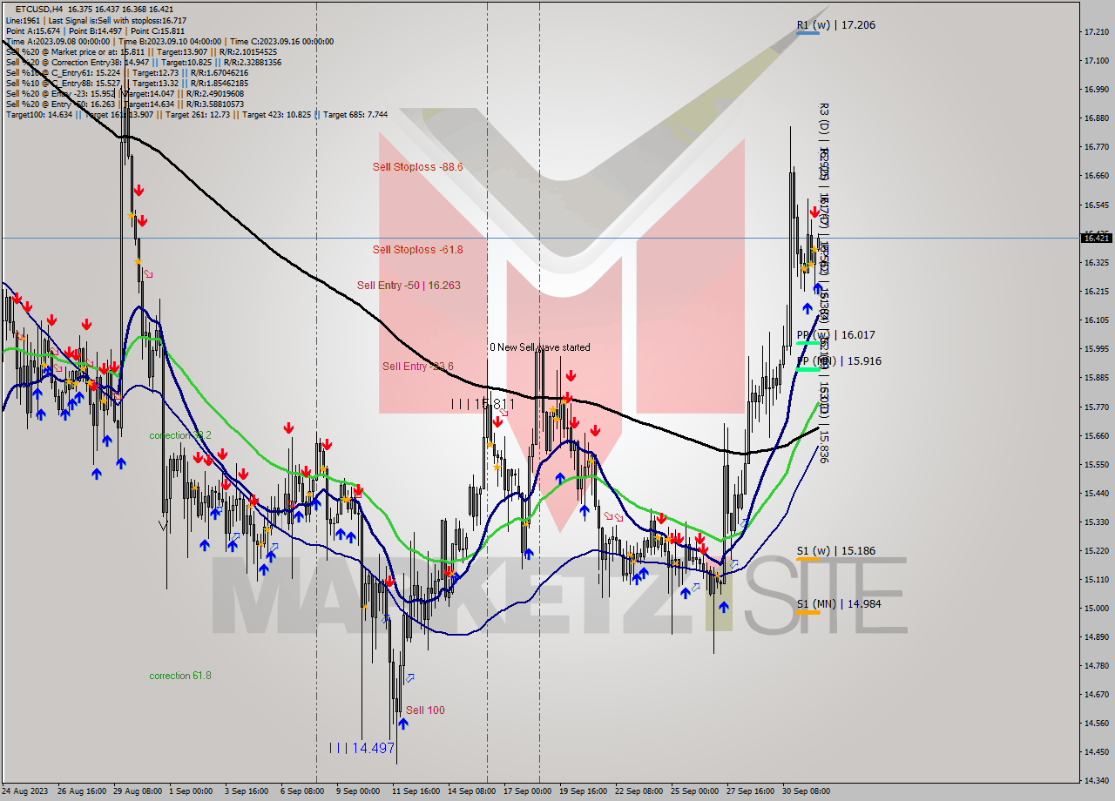Click the blue R1 (w) level marker line
1115x801 pixels.
[x=808, y=33]
